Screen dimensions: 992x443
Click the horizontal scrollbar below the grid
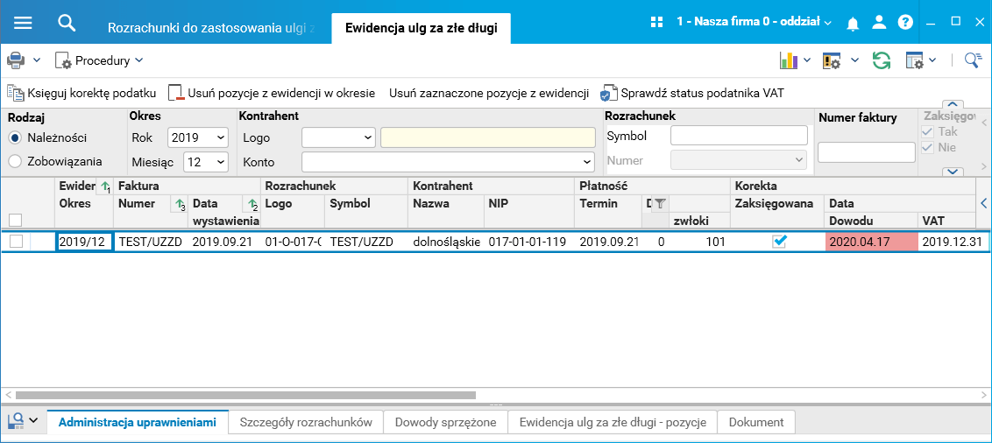point(245,395)
